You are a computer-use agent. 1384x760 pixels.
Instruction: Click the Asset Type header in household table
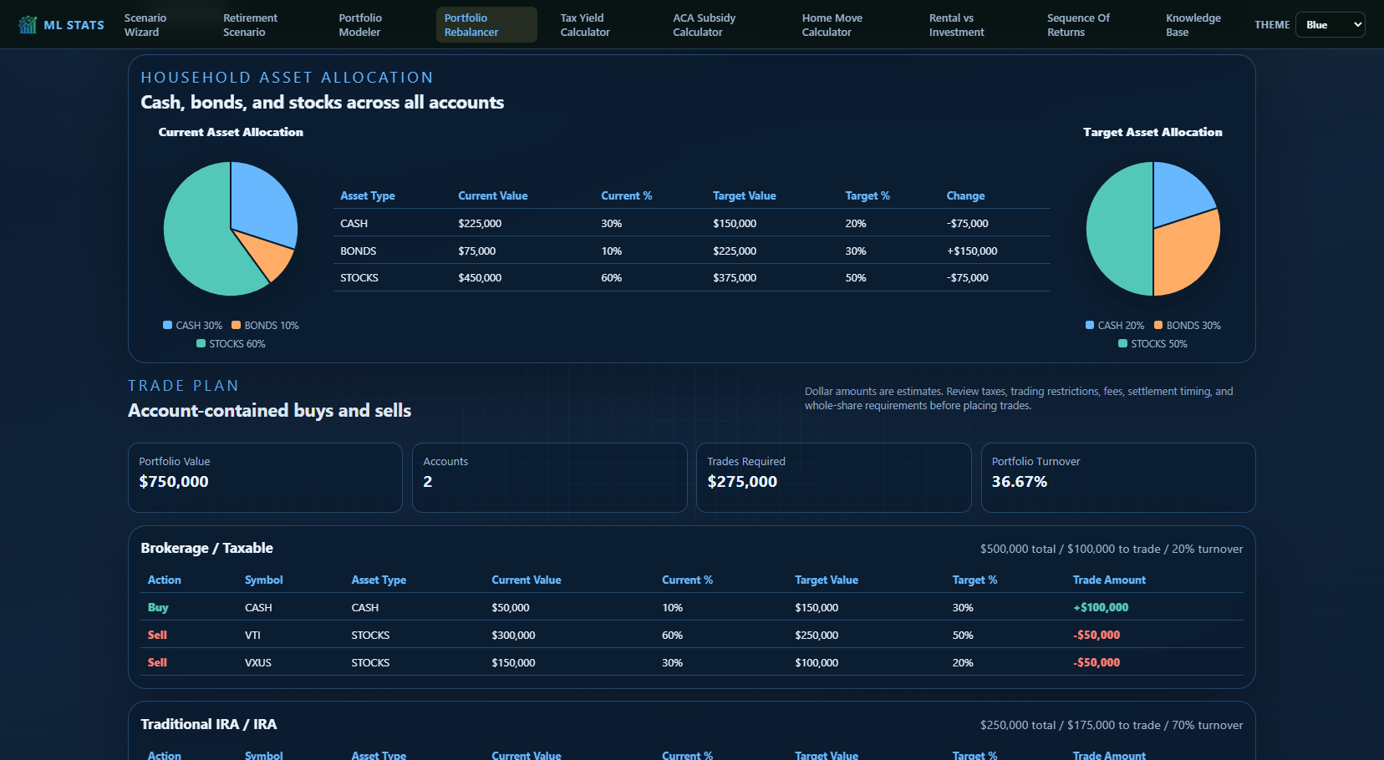[368, 195]
